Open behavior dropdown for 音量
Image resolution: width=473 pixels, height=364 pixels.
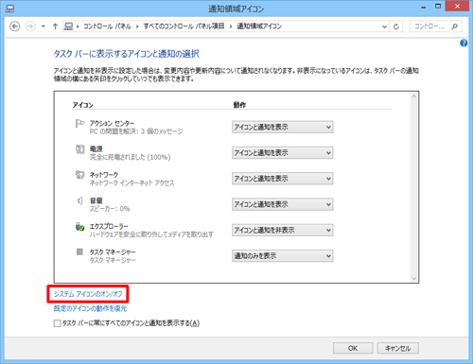point(282,204)
